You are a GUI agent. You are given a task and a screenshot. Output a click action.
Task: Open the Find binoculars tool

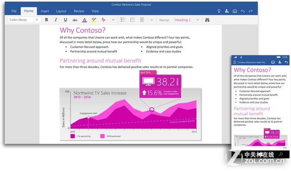click(207, 20)
